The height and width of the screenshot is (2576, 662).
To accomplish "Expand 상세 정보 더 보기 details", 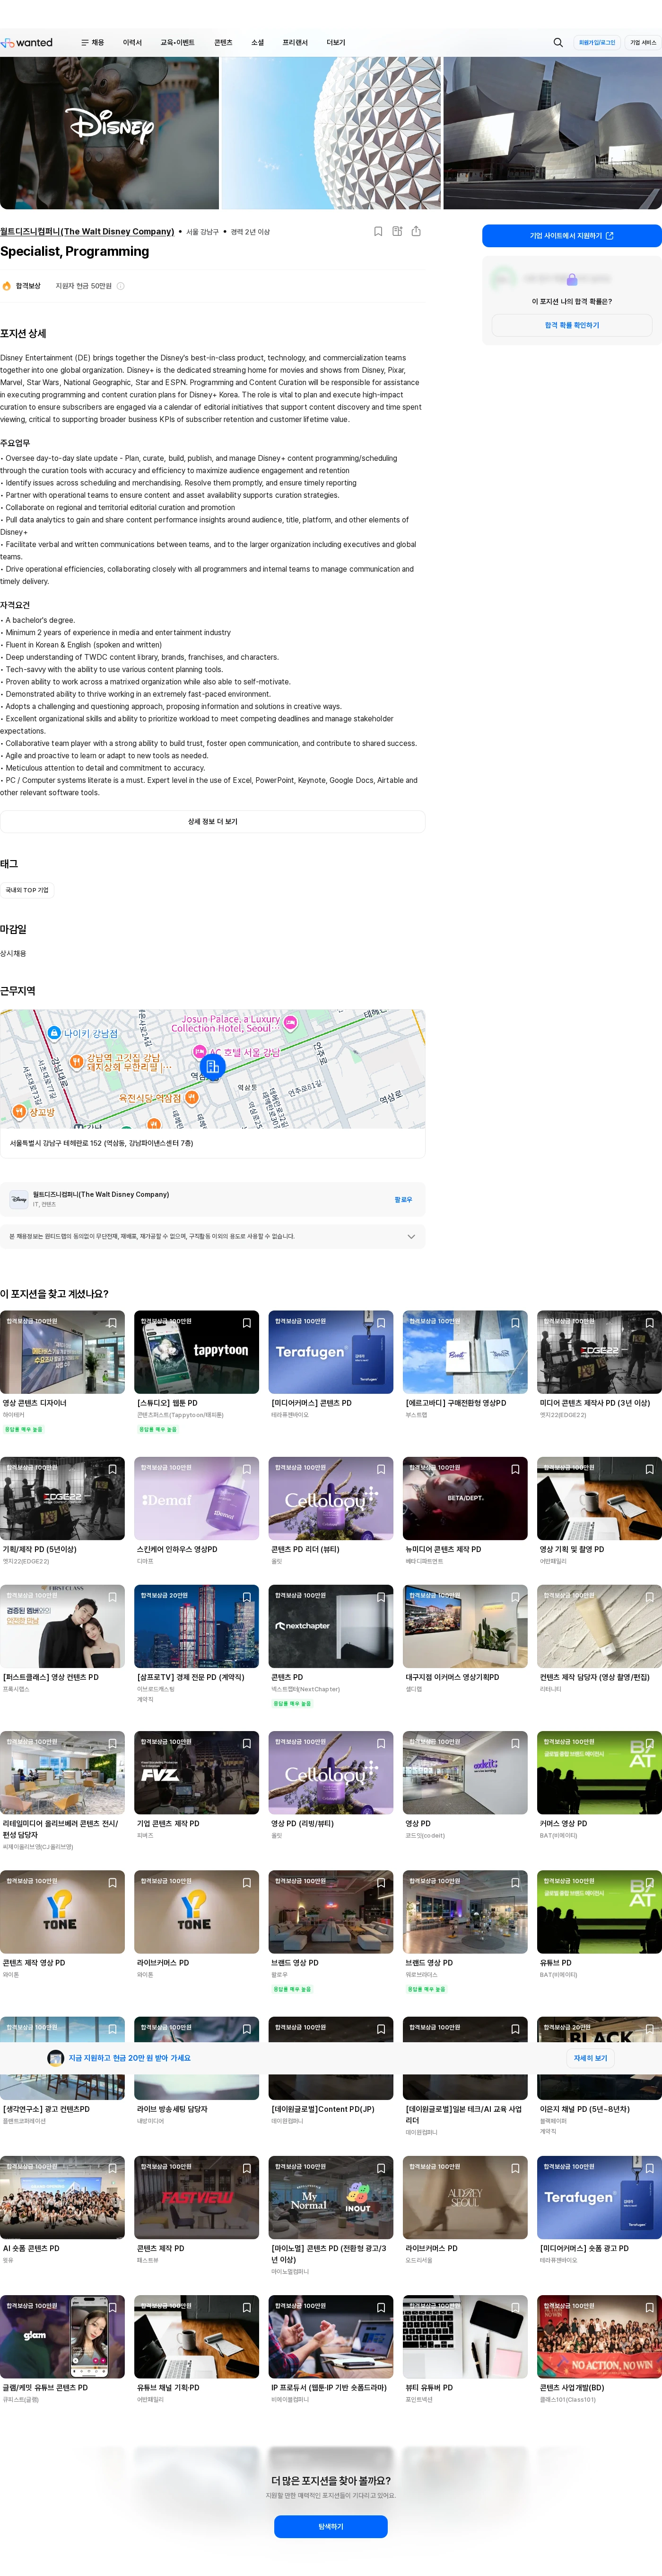I will (x=213, y=821).
